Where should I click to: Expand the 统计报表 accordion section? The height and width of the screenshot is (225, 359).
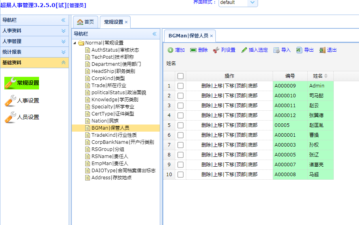point(64,52)
